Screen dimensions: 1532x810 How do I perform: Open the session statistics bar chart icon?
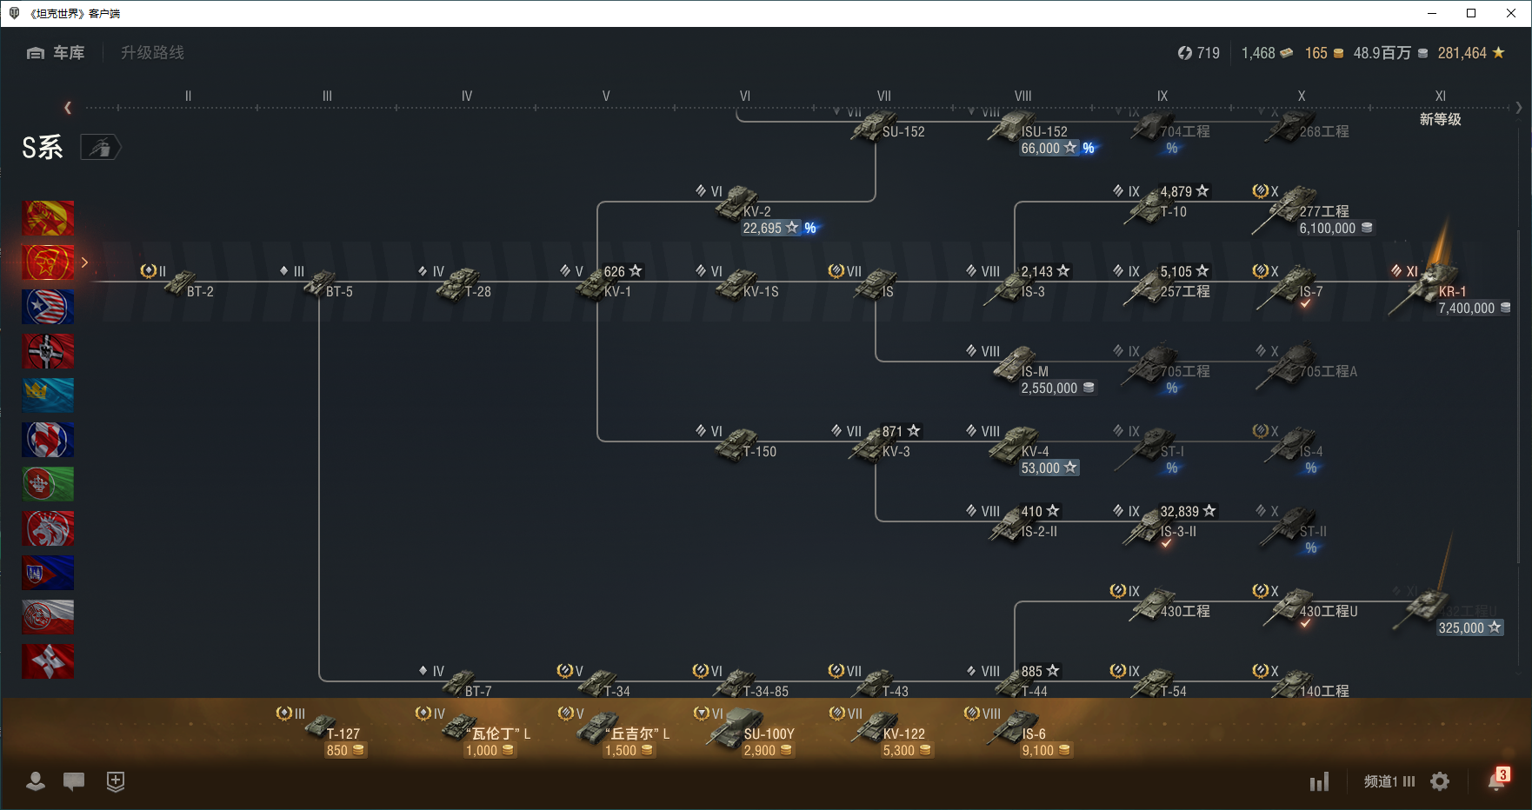[x=1319, y=781]
